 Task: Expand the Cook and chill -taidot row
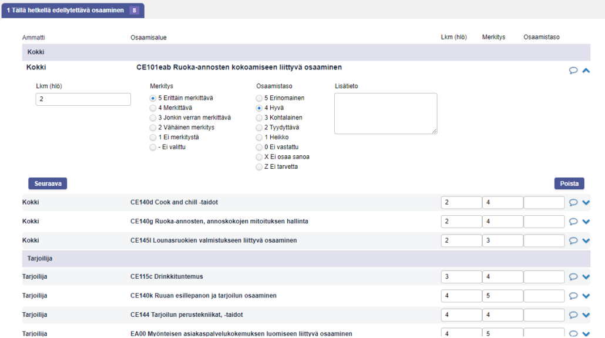click(x=586, y=203)
